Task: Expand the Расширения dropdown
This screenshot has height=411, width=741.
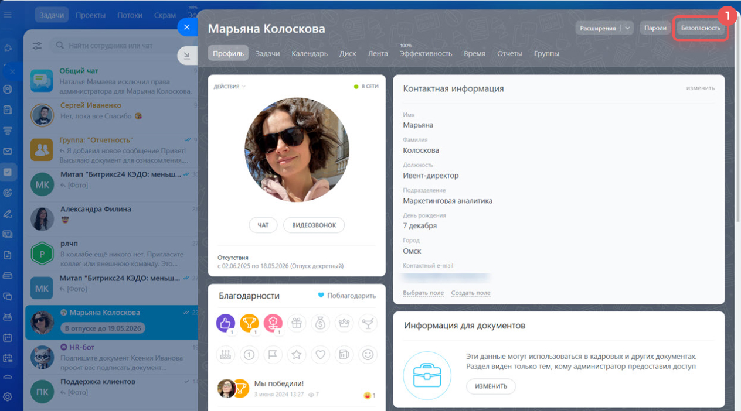Action: click(627, 28)
